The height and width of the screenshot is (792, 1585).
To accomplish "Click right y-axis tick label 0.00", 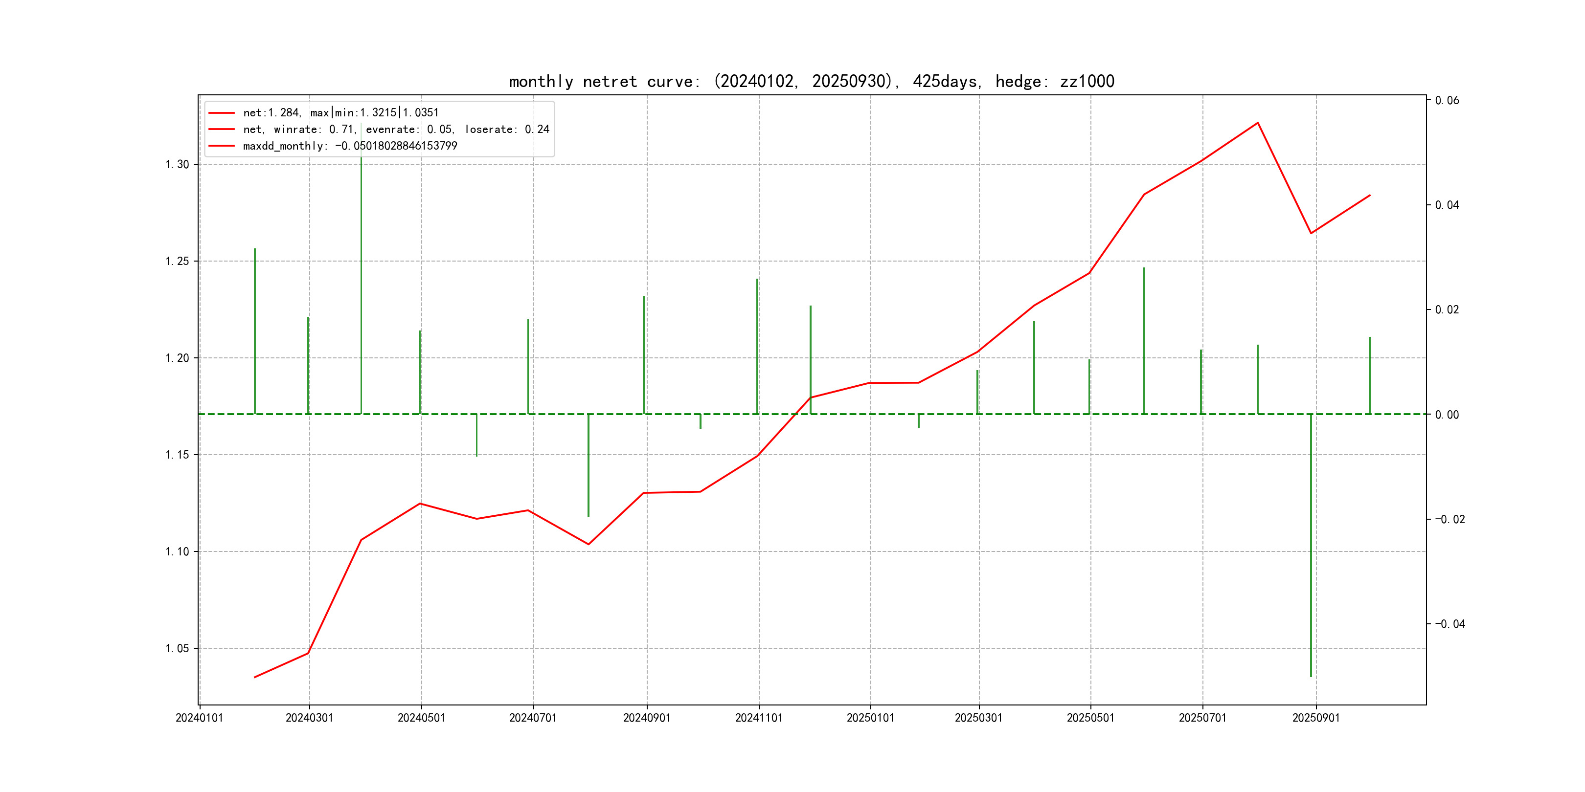I will coord(1447,415).
